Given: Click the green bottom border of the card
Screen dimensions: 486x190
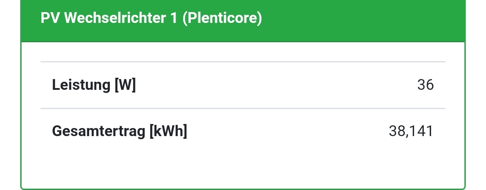Looking at the screenshot, I should pos(243,189).
